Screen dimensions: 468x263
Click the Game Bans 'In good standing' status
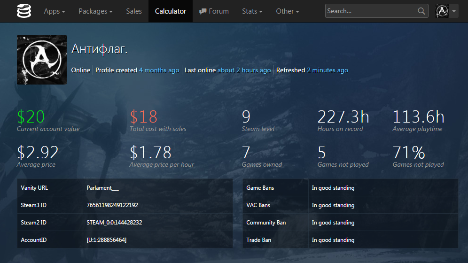click(333, 188)
